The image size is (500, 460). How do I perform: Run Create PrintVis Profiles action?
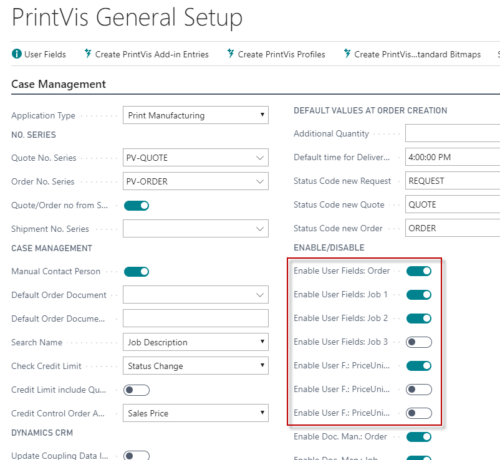pos(276,54)
